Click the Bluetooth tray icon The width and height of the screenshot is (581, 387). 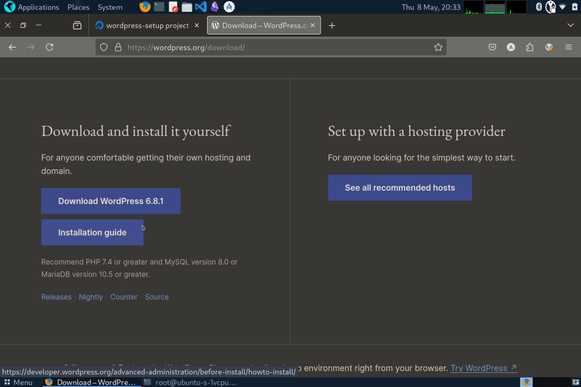(539, 7)
